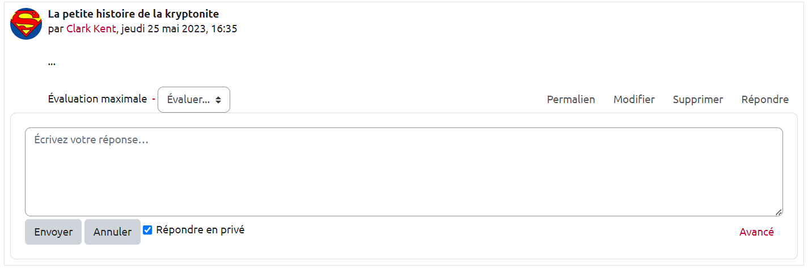Click the textarea resize handle corner
Screen dimensions: 808x269
pos(779,212)
